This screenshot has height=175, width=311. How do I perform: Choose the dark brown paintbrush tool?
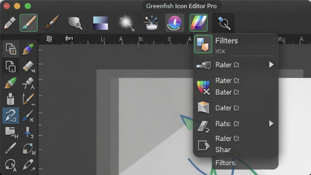click(51, 22)
